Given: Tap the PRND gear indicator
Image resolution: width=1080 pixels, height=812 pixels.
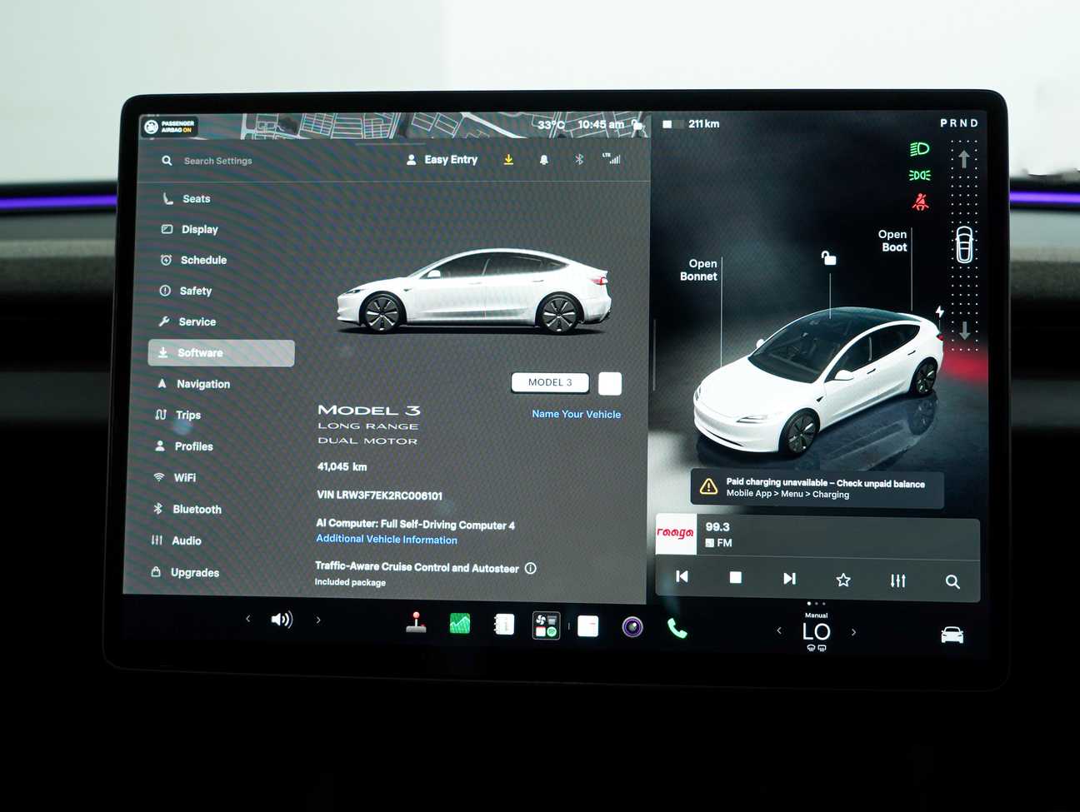Looking at the screenshot, I should click(x=959, y=123).
